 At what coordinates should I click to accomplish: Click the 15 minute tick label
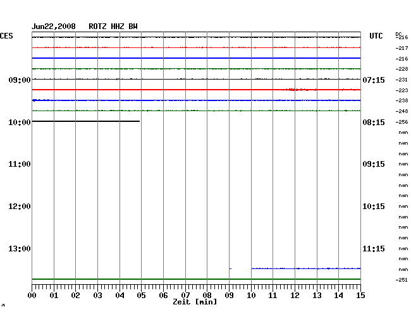coord(360,296)
